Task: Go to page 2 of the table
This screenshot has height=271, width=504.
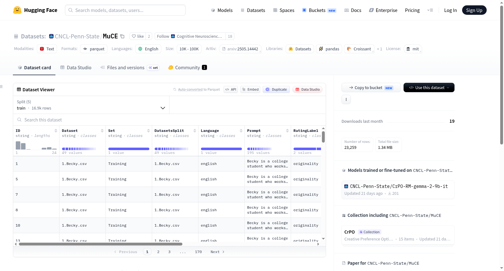Action: pos(158,252)
